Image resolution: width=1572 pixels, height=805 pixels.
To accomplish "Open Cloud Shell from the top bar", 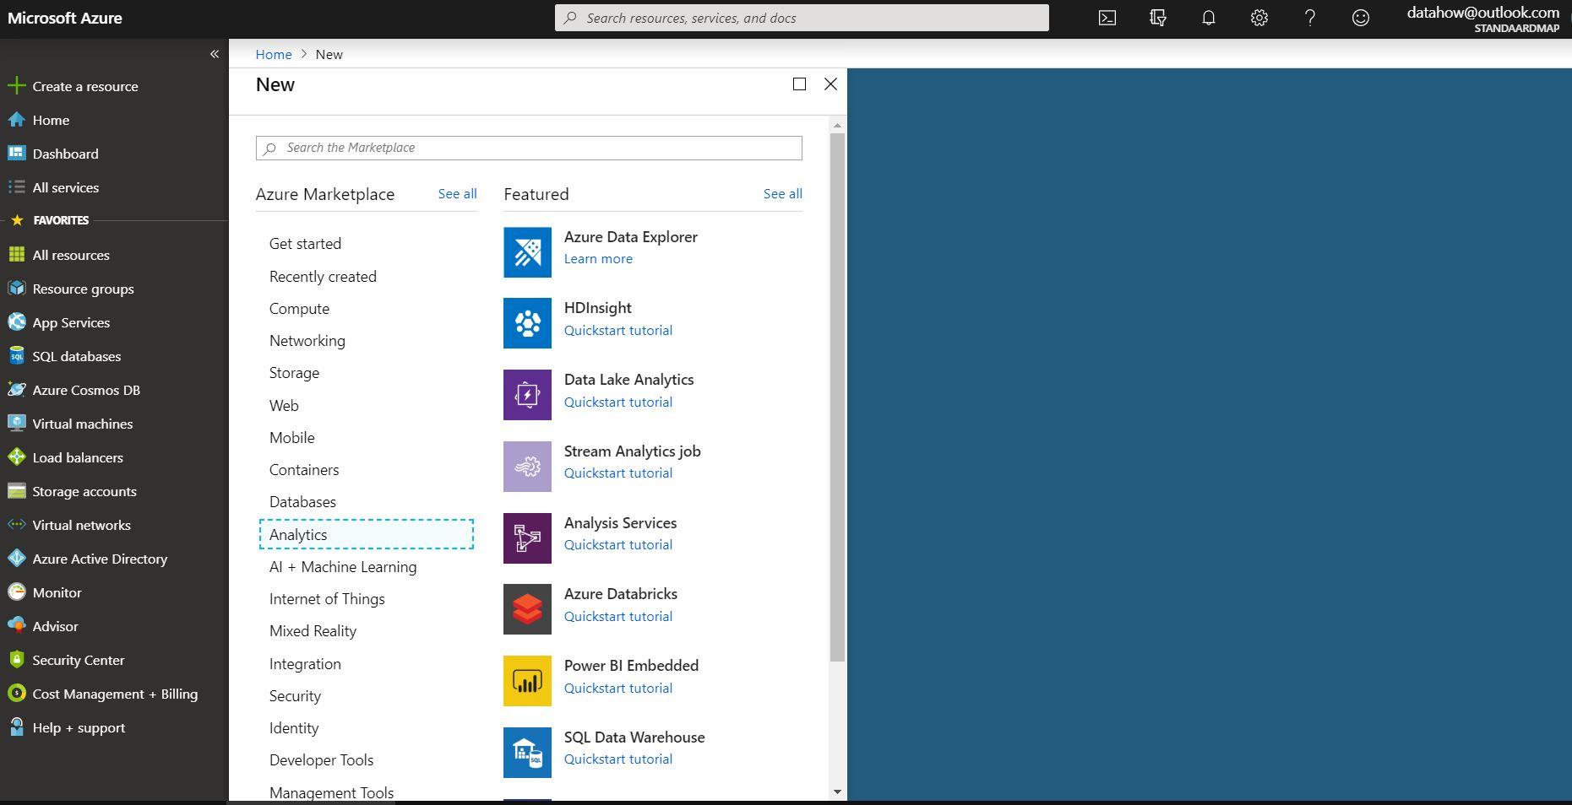I will 1107,18.
